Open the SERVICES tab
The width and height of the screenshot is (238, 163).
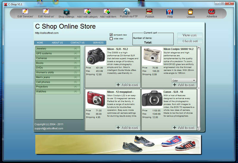(98, 43)
